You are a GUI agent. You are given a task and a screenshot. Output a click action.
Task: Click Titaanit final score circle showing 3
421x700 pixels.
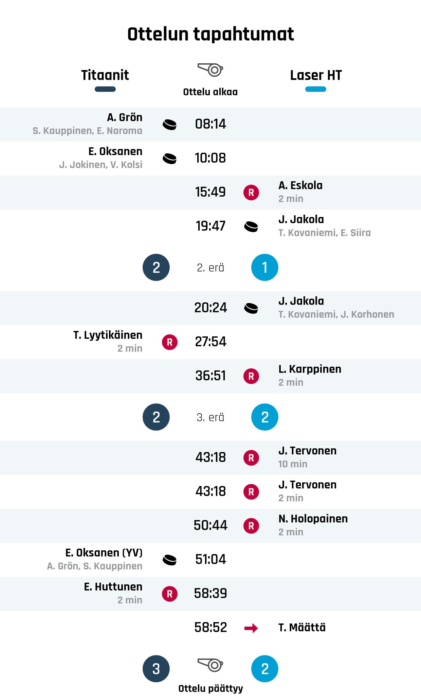pyautogui.click(x=156, y=669)
